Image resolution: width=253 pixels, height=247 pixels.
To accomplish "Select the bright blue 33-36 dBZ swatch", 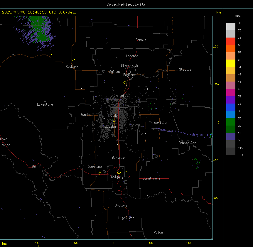I will click(x=231, y=107).
